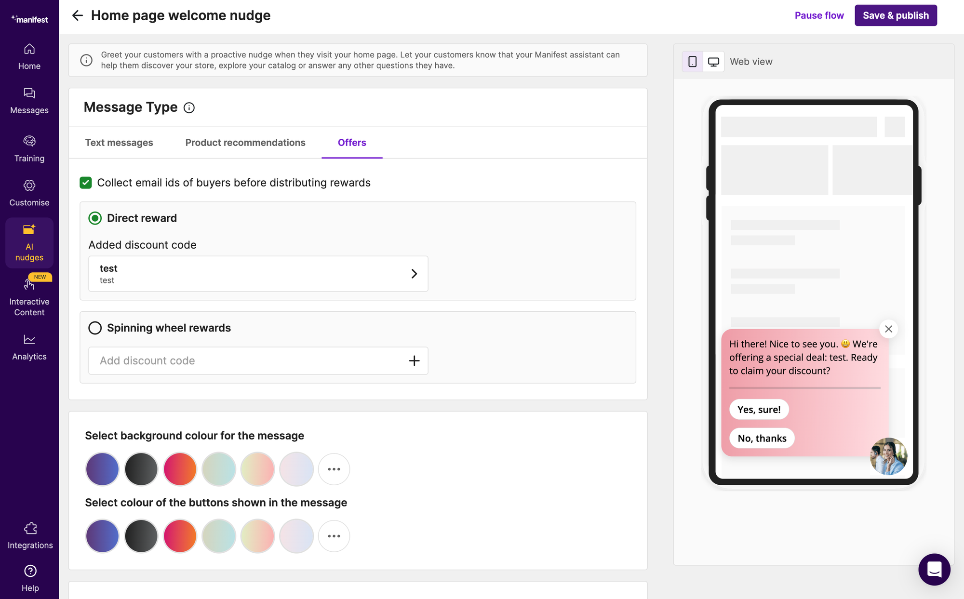Expand the test discount code chevron
The width and height of the screenshot is (964, 599).
(x=414, y=274)
